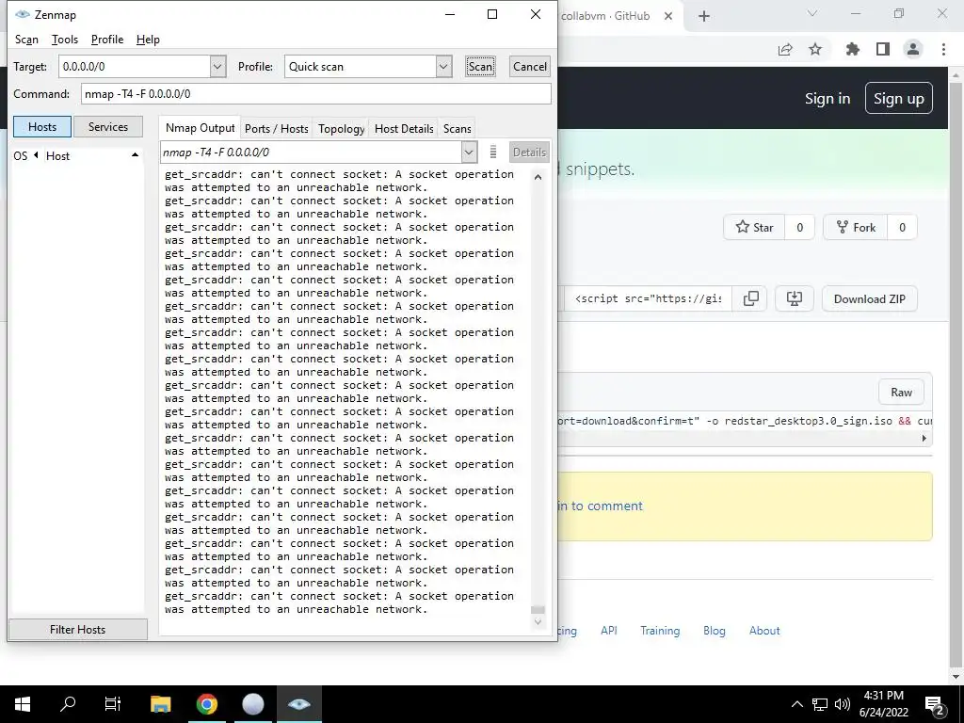Viewport: 964px width, 723px height.
Task: Open Chrome tab search chevron
Action: pos(812,13)
